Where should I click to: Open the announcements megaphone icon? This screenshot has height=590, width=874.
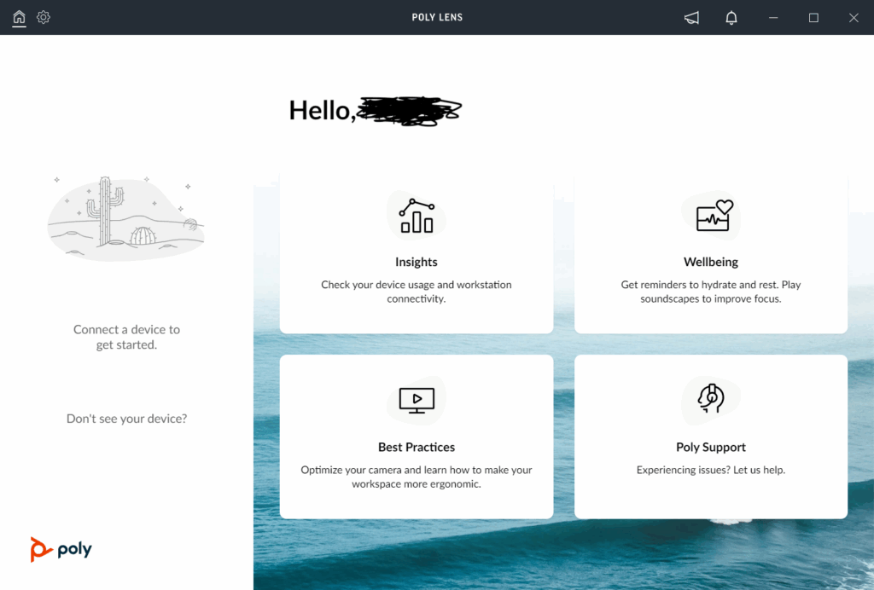[691, 18]
